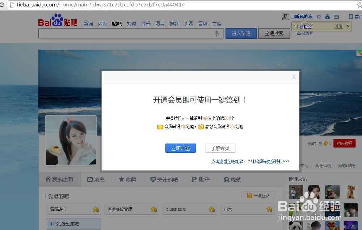The width and height of the screenshot is (362, 230).
Task: Click the 了解会员 button
Action: point(220,148)
